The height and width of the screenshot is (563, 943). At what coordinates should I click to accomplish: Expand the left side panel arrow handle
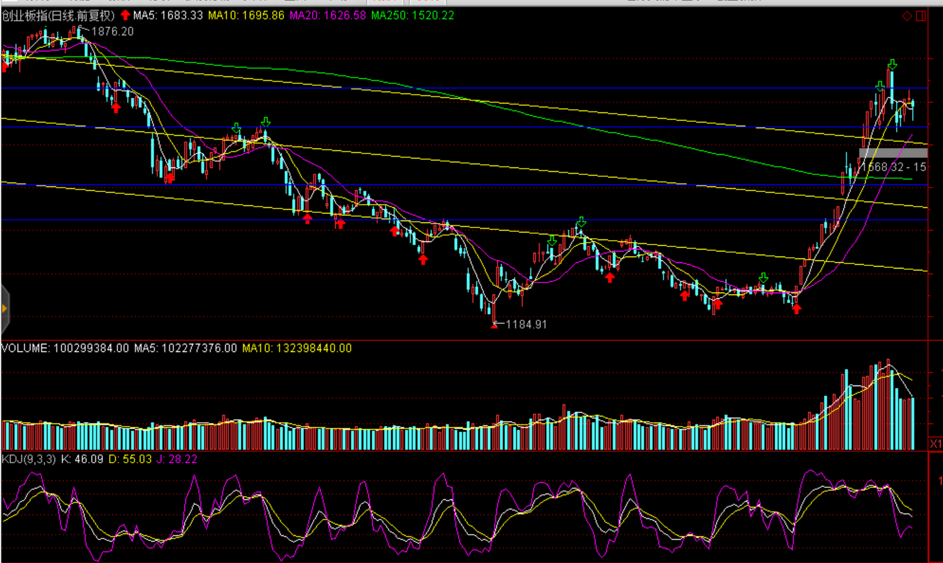(4, 308)
